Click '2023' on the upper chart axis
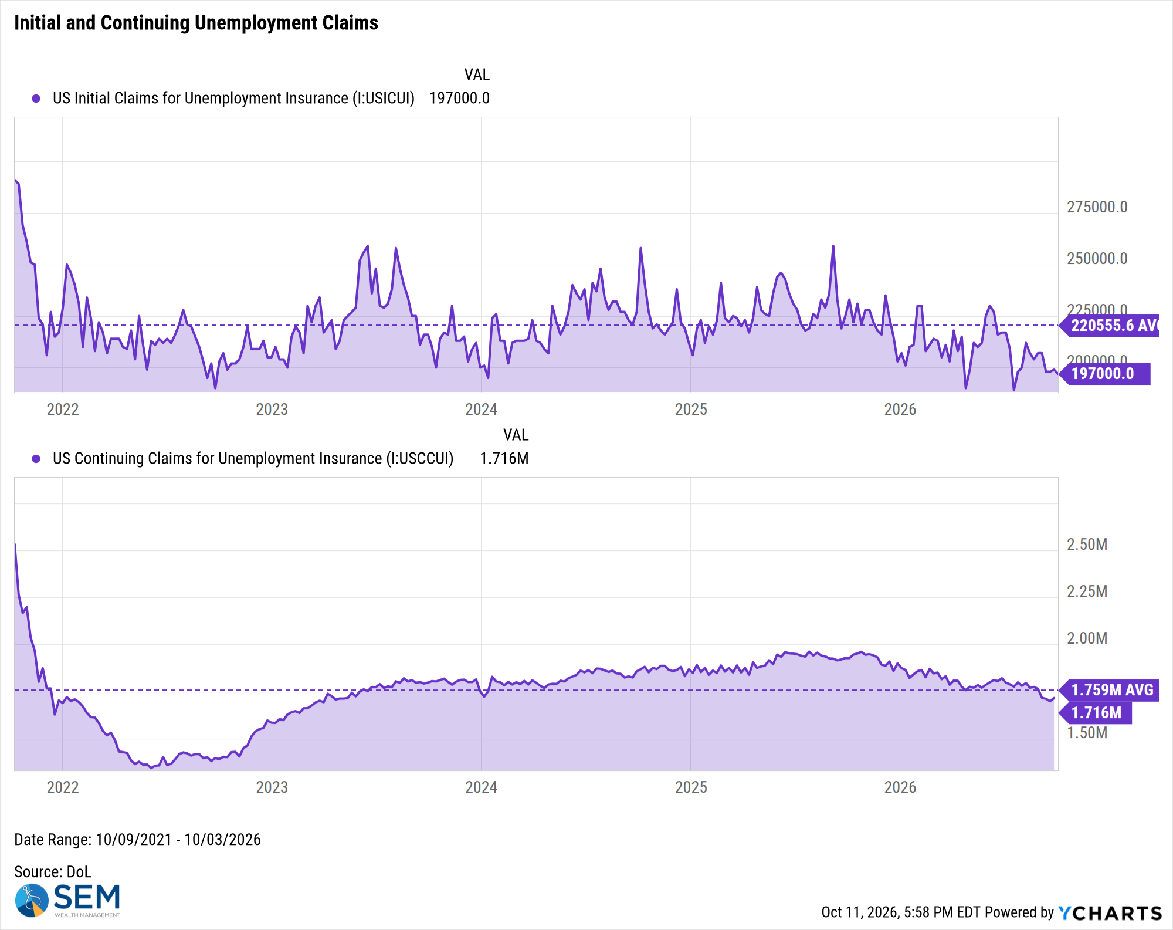 [x=272, y=410]
